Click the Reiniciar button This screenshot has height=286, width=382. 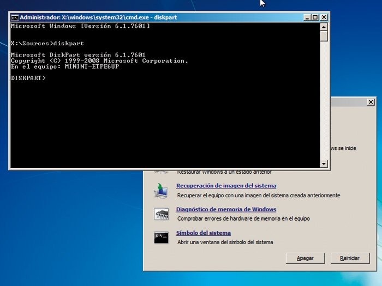click(350, 258)
